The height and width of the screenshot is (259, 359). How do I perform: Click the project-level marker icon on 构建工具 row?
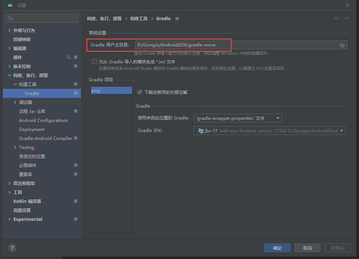coord(76,84)
